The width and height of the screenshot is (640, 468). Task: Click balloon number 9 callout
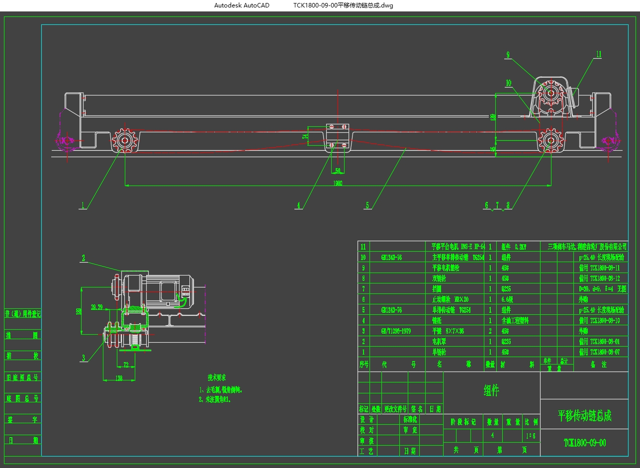point(508,56)
